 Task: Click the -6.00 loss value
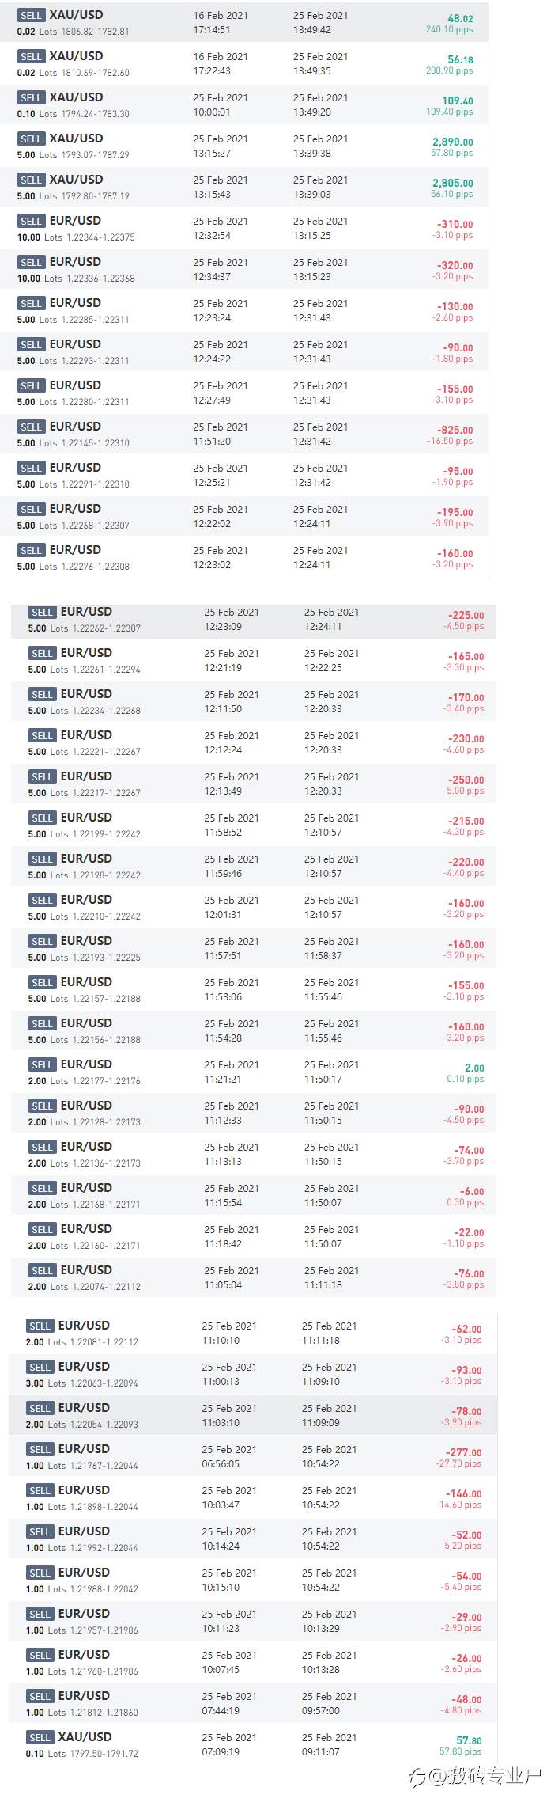[472, 1191]
